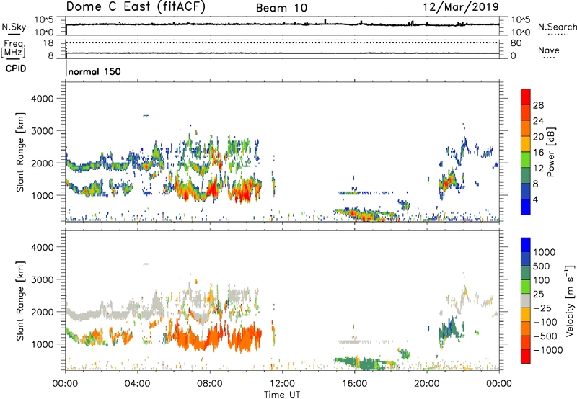Viewport: 577px width, 399px height.
Task: Pick the red bottom segment of Velocity colorbar
Action: coord(526,357)
